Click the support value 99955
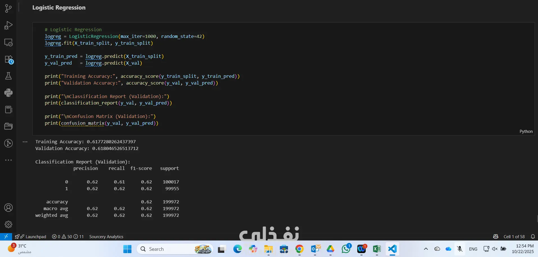Viewport: 538px width, 257px height. [172, 189]
